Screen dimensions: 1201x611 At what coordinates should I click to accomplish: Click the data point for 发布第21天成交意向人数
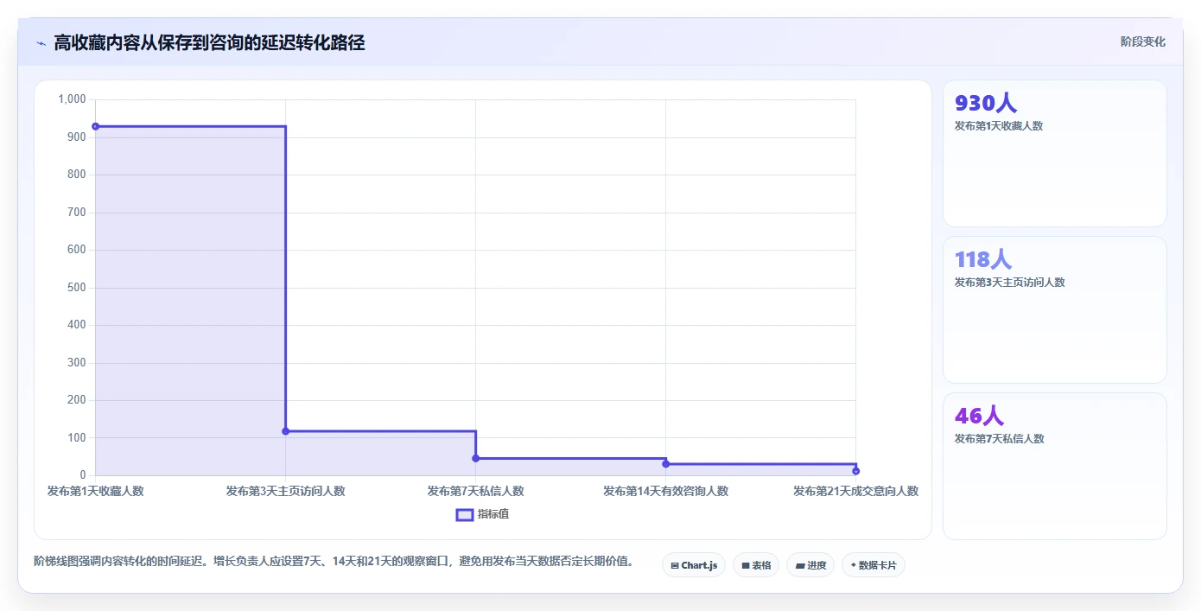tap(855, 471)
